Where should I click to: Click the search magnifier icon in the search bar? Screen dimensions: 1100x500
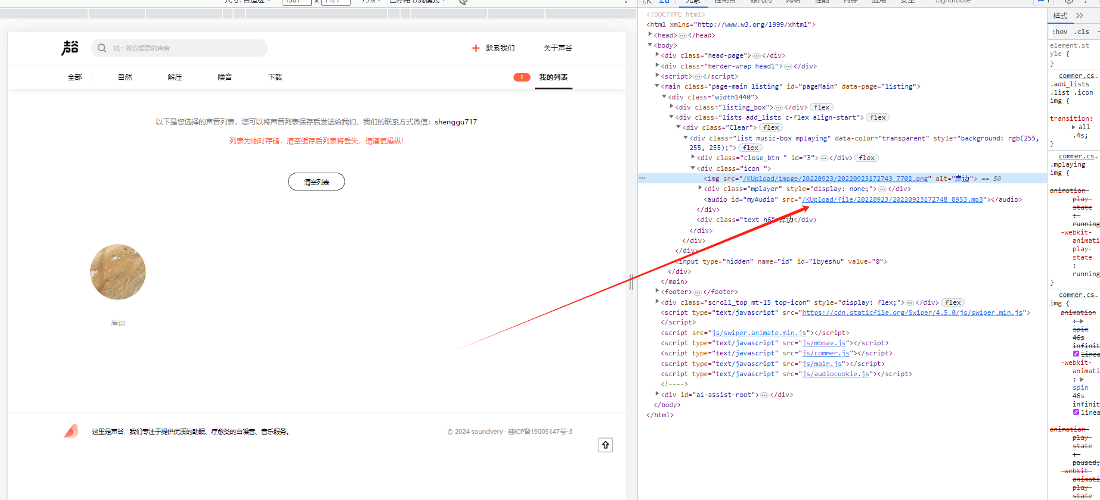(x=102, y=48)
